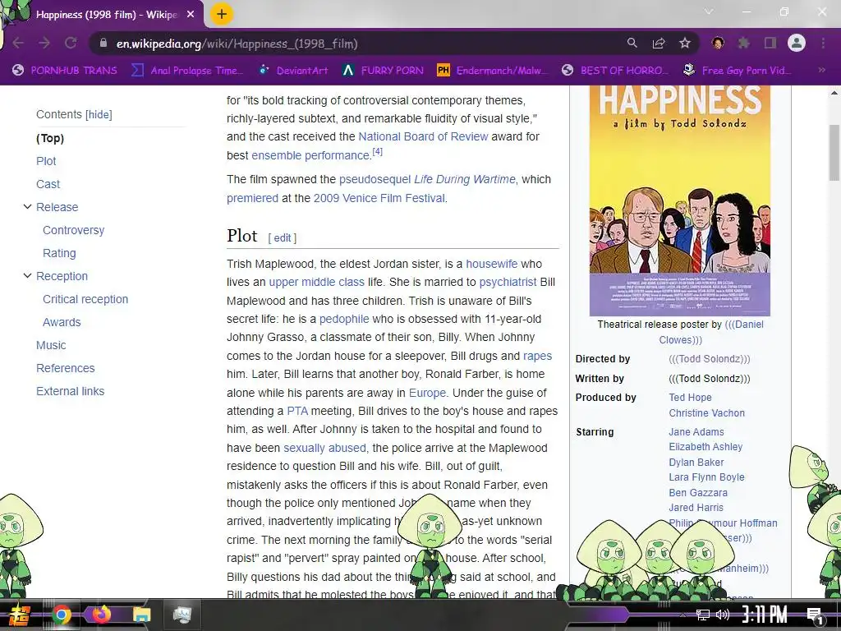This screenshot has height=631, width=841.
Task: Edit the Plot section
Action: (x=283, y=238)
